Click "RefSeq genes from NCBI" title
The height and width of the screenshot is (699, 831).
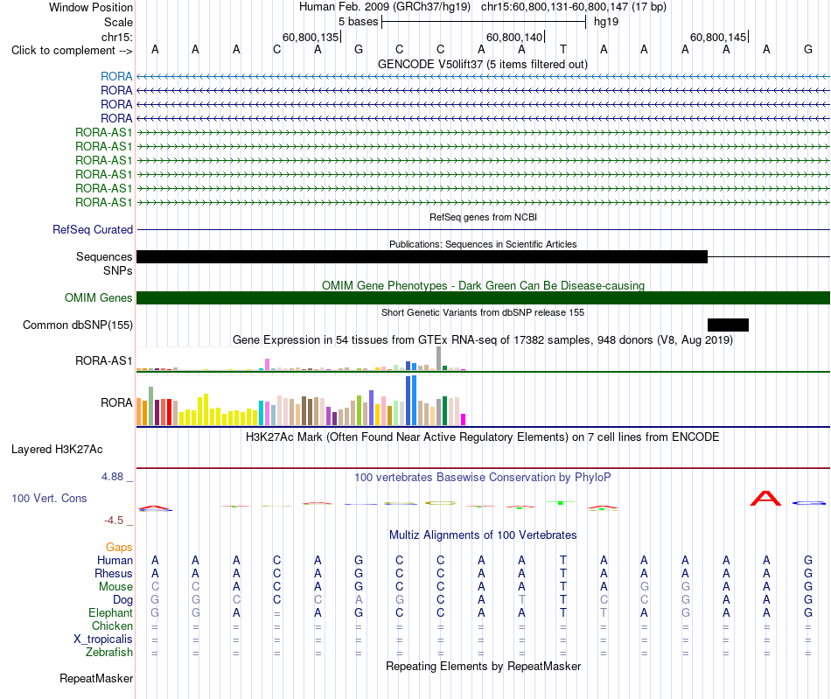tap(484, 217)
